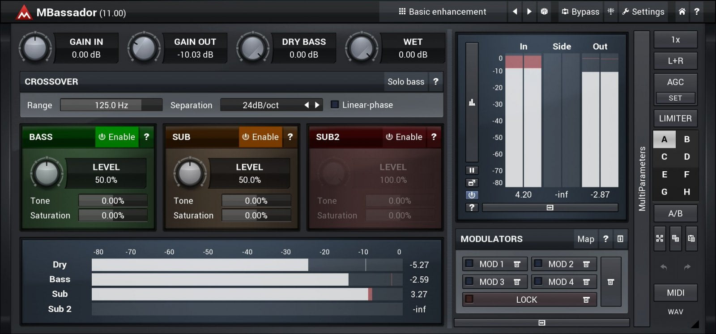Click the randomize dice icon

[544, 12]
